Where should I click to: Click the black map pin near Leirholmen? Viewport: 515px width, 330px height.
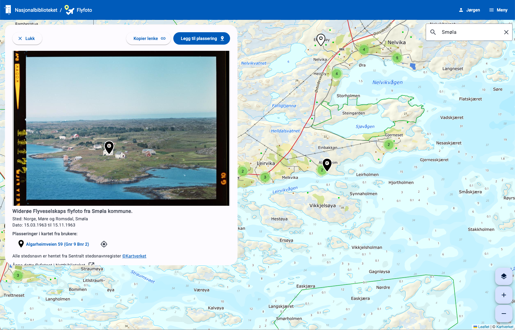(327, 164)
